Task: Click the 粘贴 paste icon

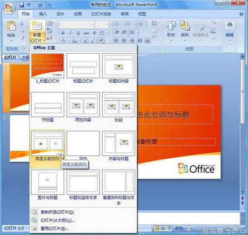Action: [x=11, y=26]
